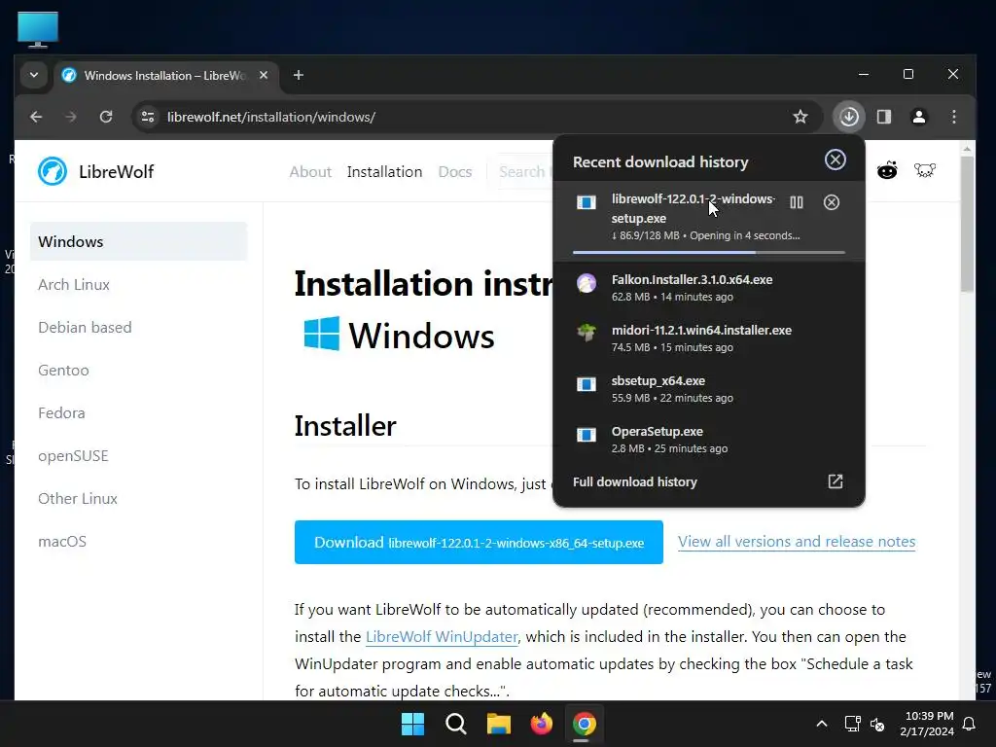Open the tab search dropdown
996x747 pixels.
[34, 75]
